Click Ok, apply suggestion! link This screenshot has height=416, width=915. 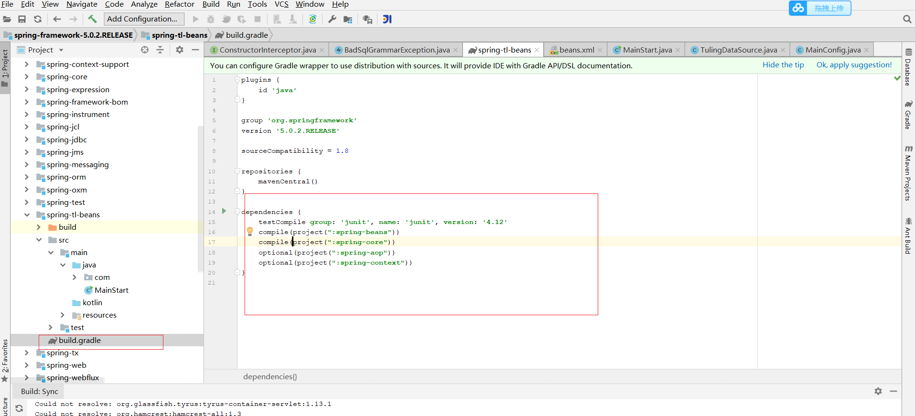click(x=854, y=65)
